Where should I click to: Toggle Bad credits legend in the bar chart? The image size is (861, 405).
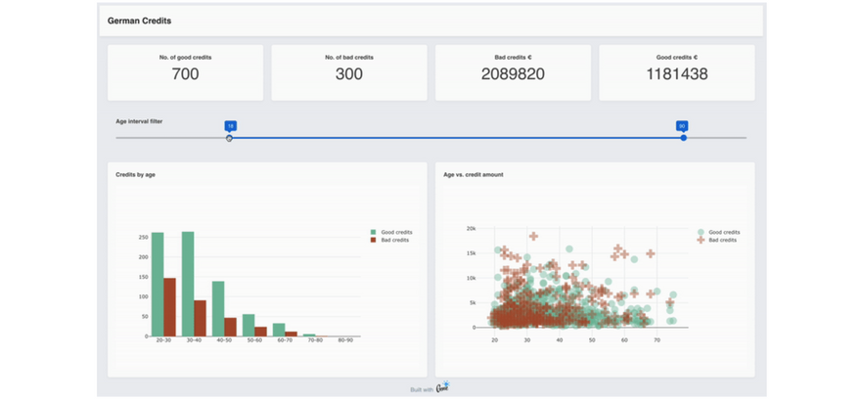[x=389, y=240]
